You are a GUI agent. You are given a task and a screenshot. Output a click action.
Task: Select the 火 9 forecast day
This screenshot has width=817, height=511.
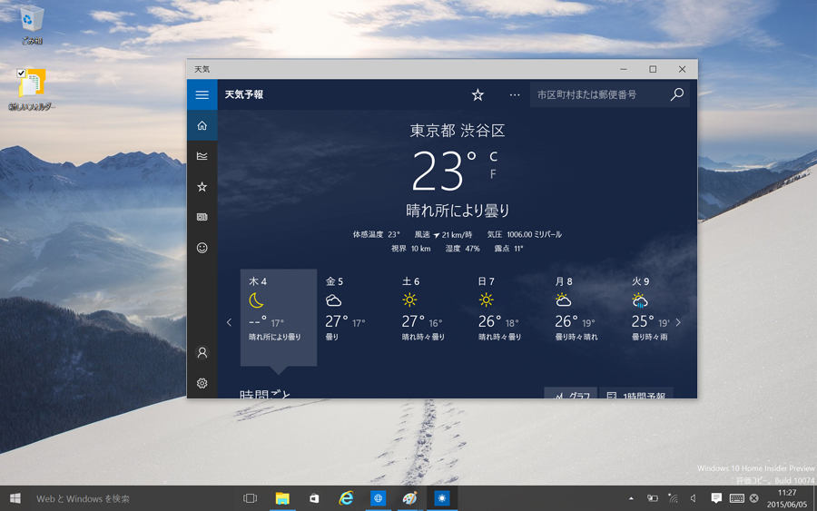tap(650, 318)
